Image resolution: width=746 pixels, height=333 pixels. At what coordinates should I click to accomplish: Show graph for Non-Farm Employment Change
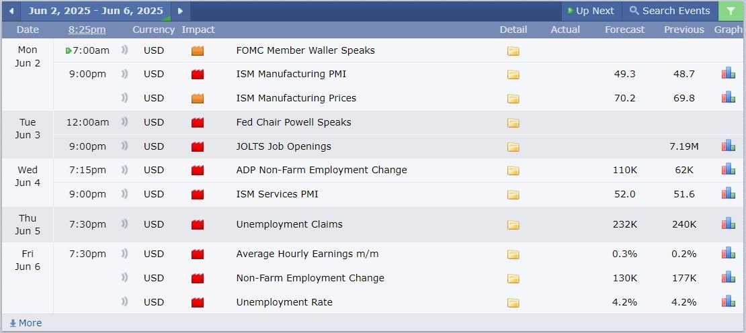pos(728,277)
